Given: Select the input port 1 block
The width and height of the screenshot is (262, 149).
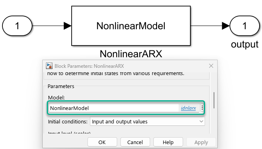Looking at the screenshot, I should pos(17,26).
